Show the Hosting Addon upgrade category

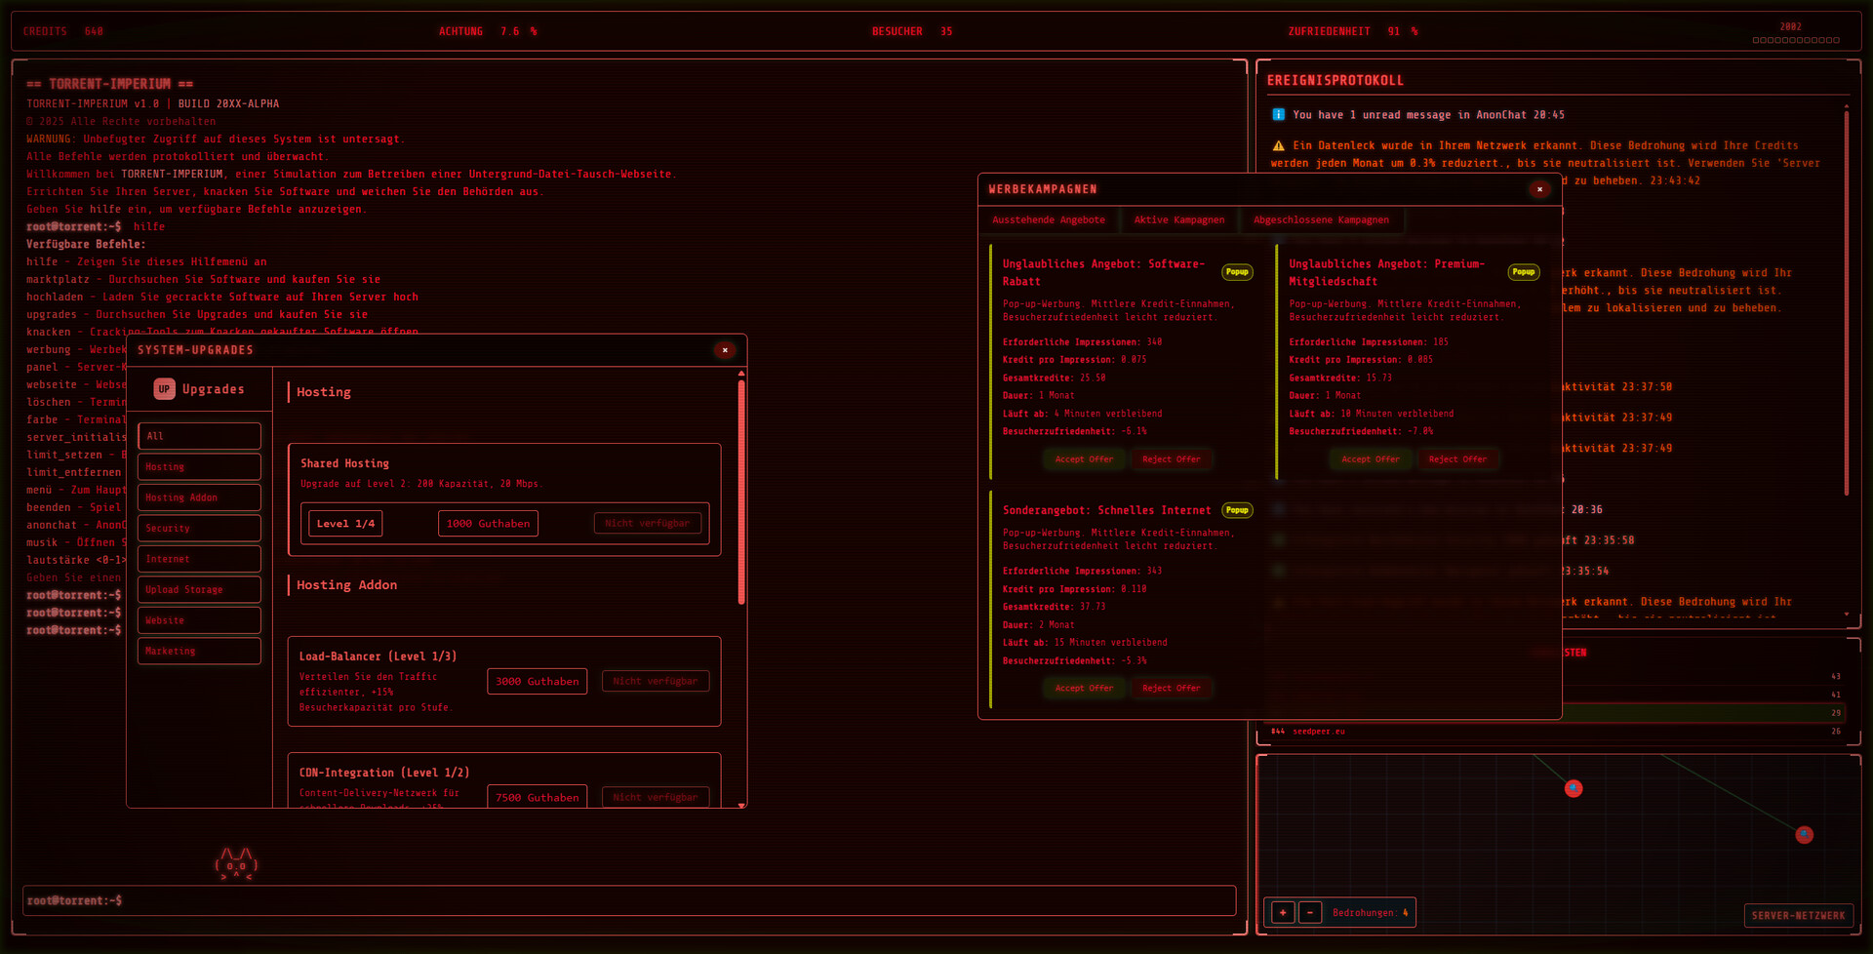pos(199,497)
